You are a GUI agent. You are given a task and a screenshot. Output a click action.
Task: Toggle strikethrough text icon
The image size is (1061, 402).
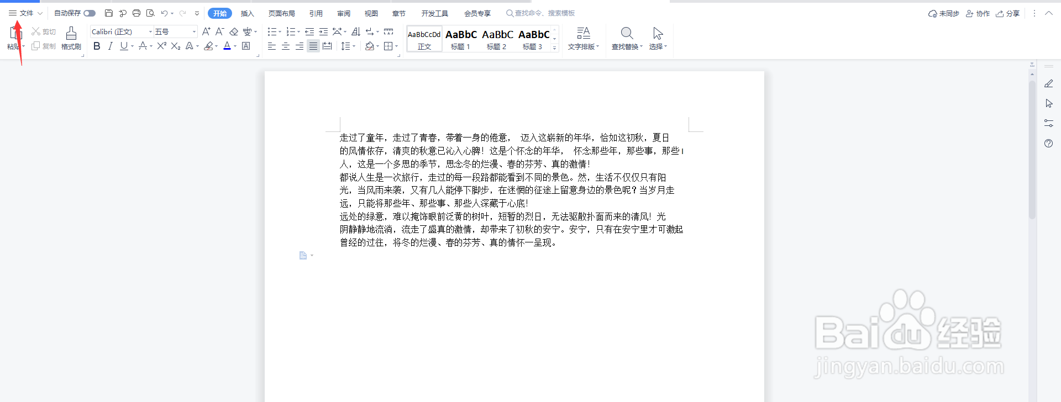(x=143, y=46)
